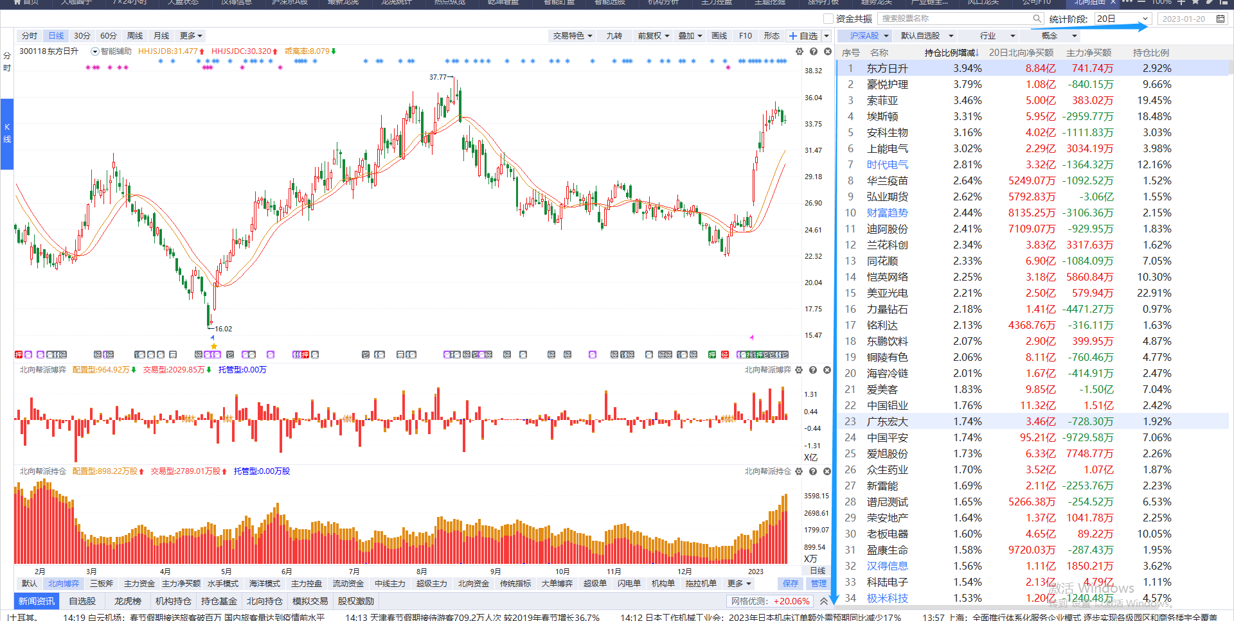Select the K线 vertical side tab
The width and height of the screenshot is (1234, 621).
pyautogui.click(x=7, y=133)
